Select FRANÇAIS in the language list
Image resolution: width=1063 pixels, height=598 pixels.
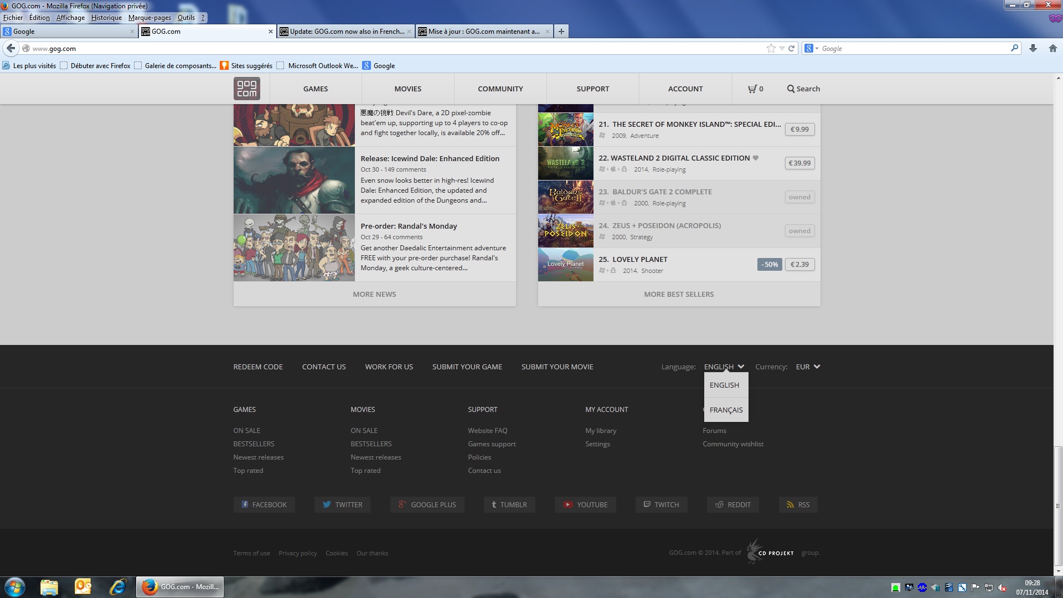[726, 410]
